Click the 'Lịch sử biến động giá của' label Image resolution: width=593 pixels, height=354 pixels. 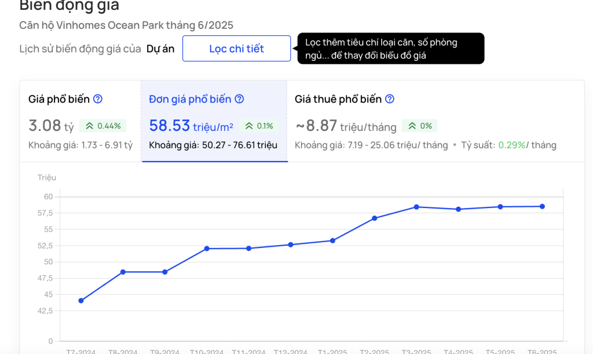coord(80,49)
